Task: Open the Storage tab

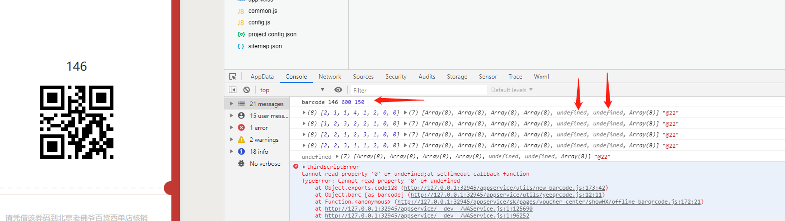Action: (457, 77)
